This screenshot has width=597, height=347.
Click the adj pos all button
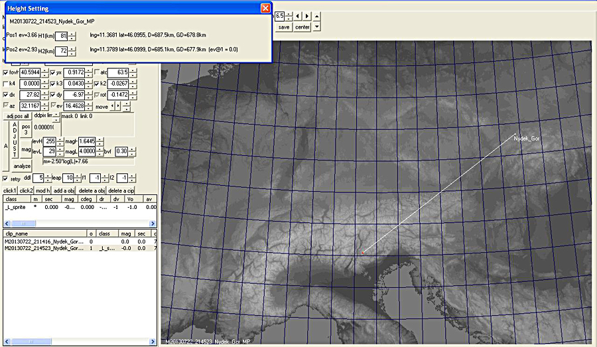[x=18, y=116]
